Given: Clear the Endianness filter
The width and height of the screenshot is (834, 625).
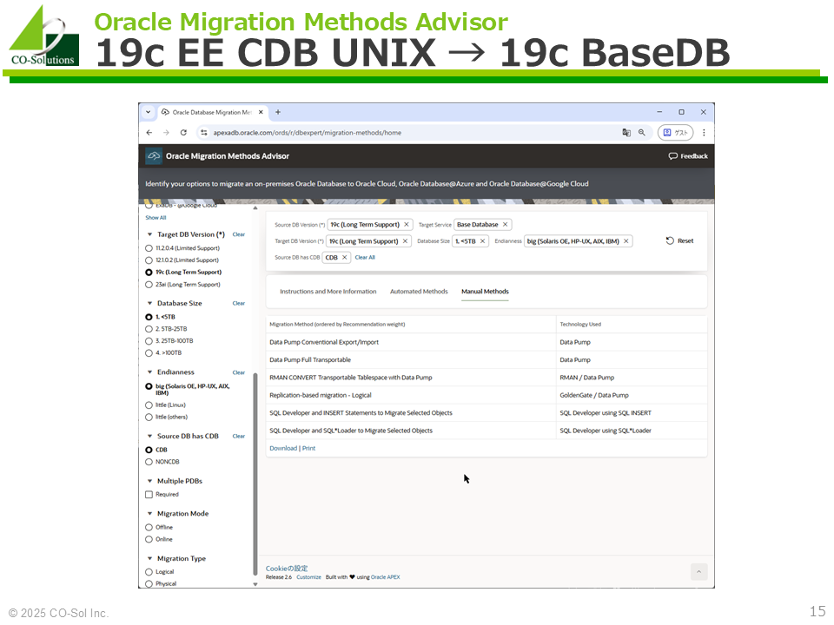Looking at the screenshot, I should (239, 372).
